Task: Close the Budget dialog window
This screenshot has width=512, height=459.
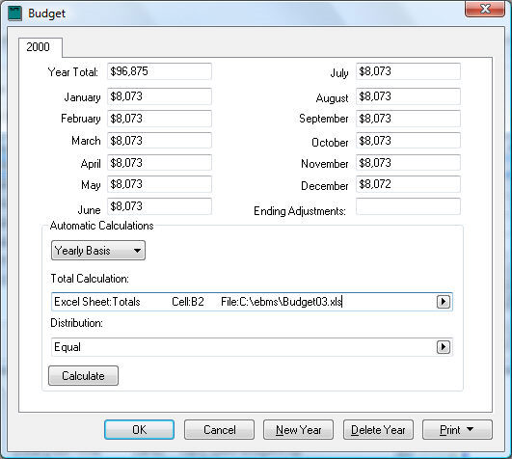Action: pyautogui.click(x=485, y=9)
